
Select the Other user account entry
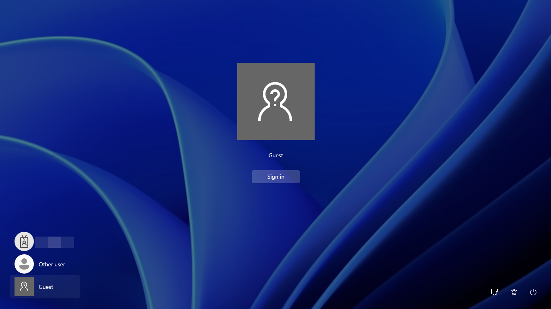44,264
